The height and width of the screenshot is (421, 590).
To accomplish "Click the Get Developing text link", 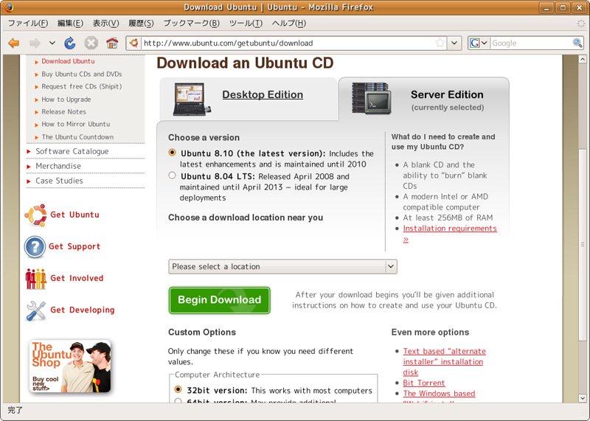I will pos(83,310).
